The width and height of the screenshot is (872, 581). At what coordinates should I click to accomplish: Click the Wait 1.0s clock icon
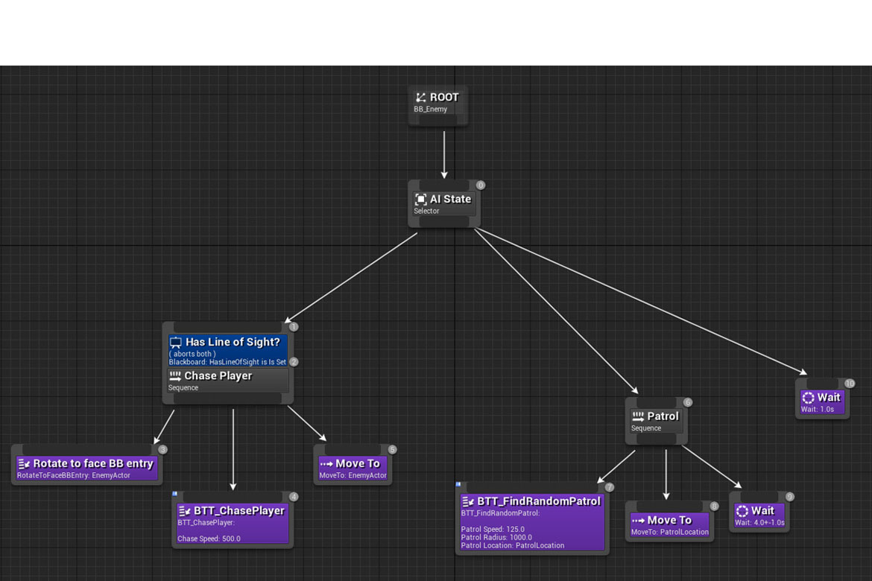coord(808,398)
